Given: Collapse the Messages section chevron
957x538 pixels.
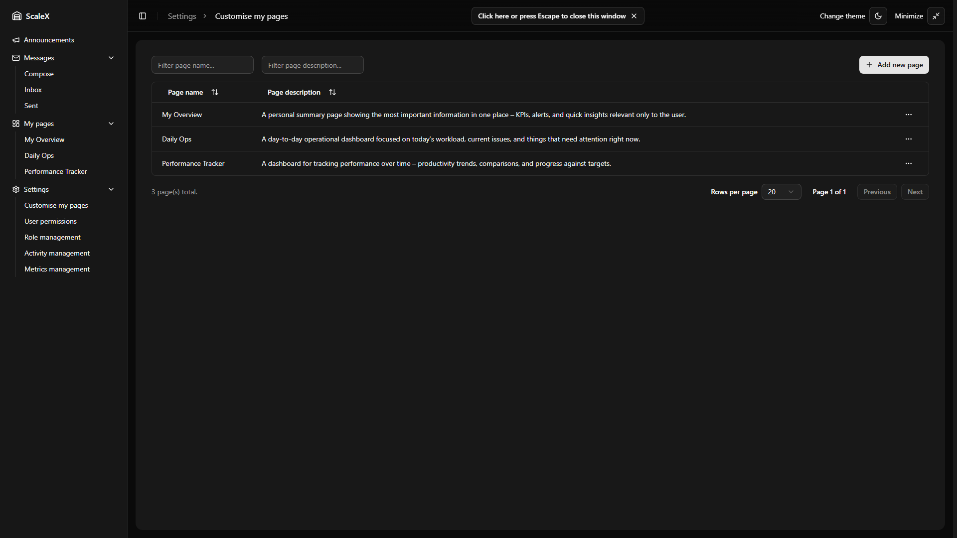Looking at the screenshot, I should (x=111, y=58).
